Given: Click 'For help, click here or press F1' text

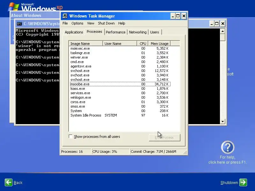Looking at the screenshot, I should (228, 160).
